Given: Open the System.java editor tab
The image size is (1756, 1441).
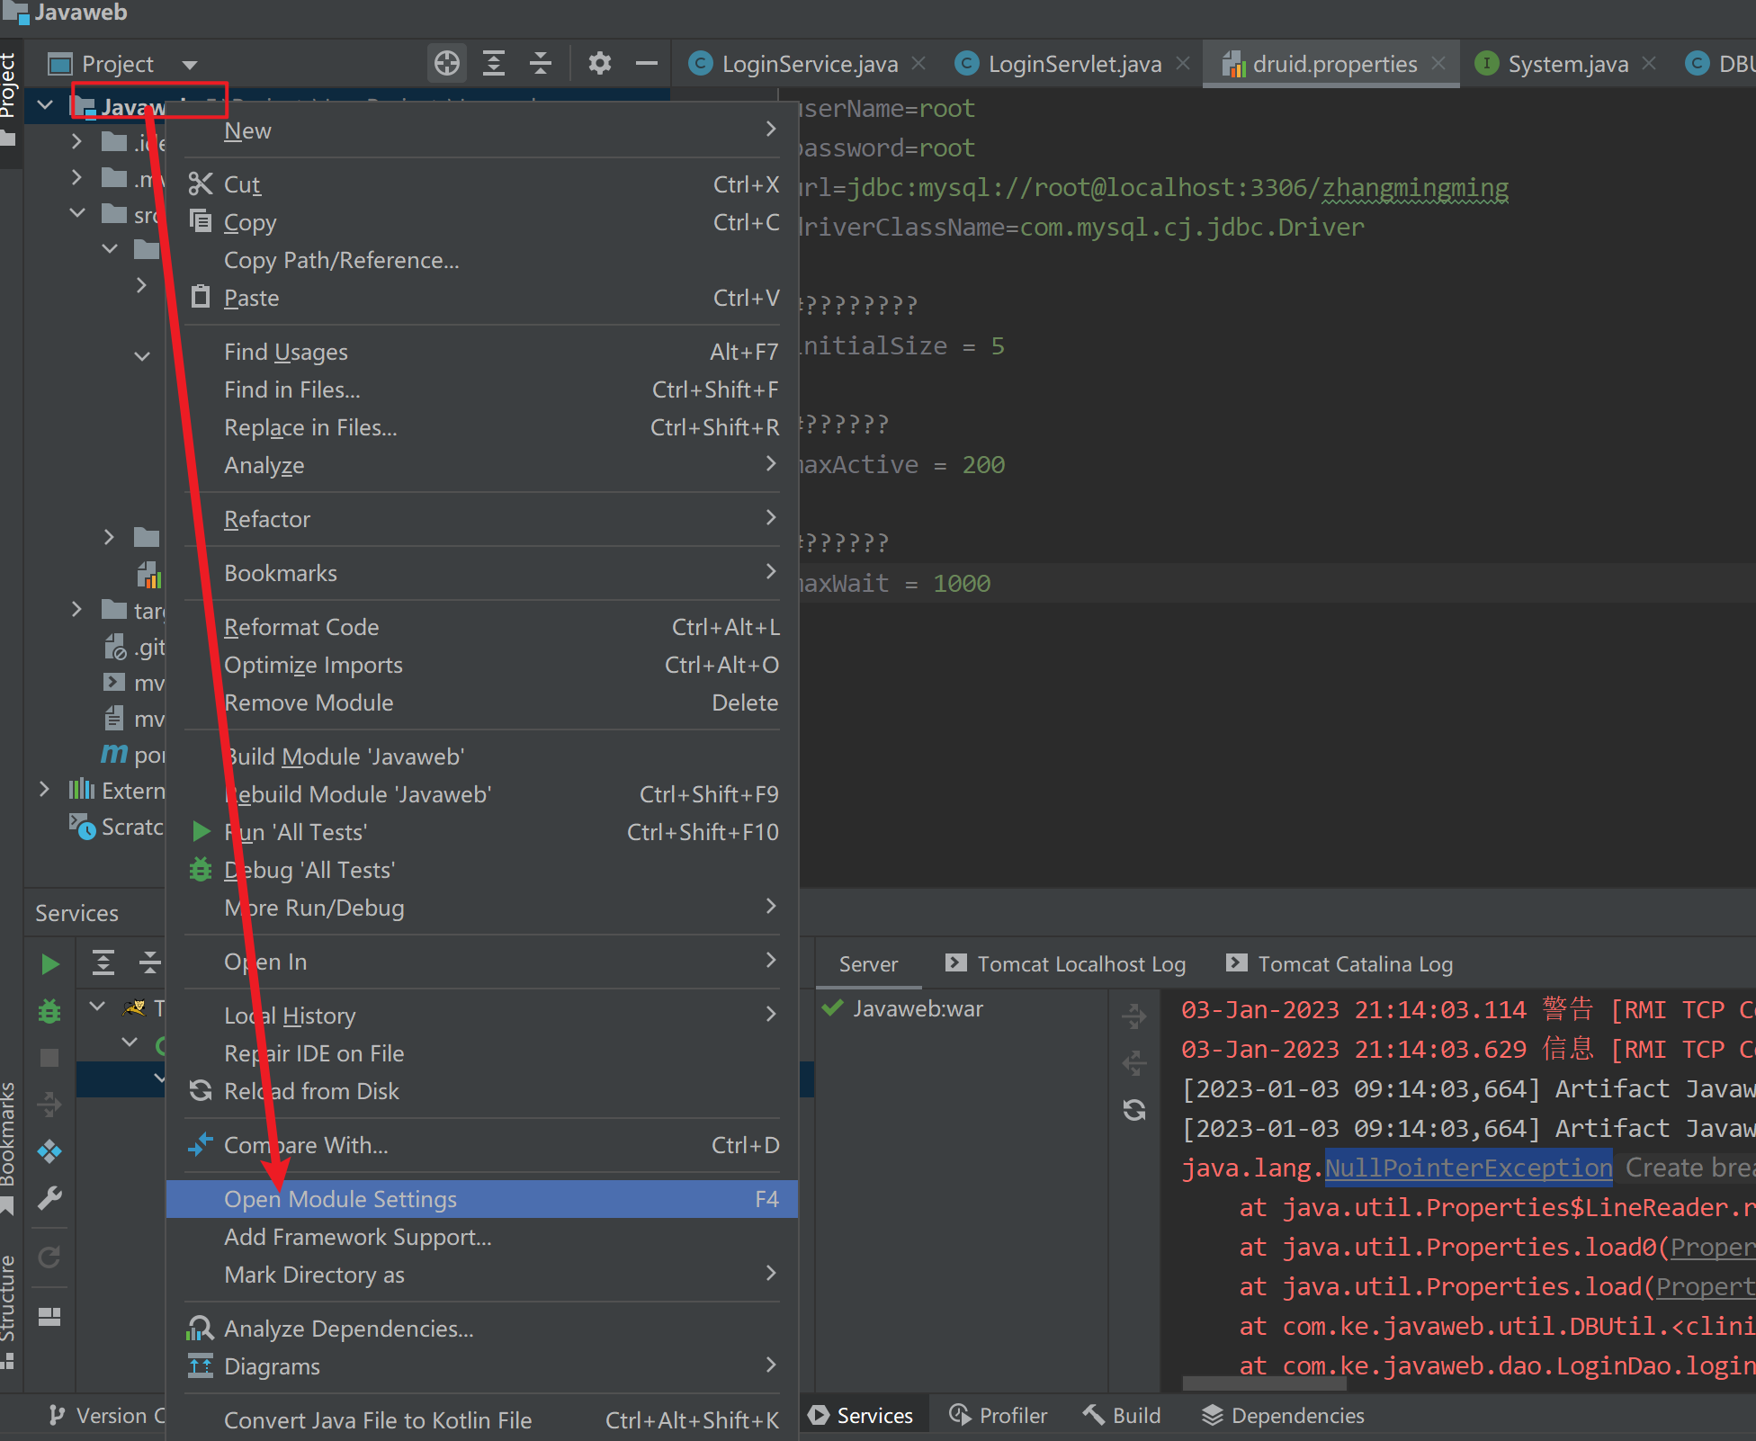Looking at the screenshot, I should click(x=1566, y=64).
